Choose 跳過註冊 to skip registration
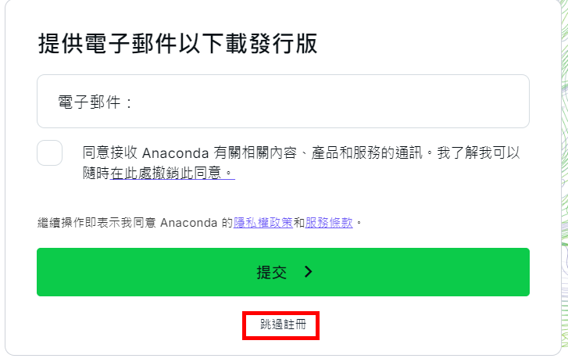This screenshot has height=362, width=568. click(x=283, y=324)
